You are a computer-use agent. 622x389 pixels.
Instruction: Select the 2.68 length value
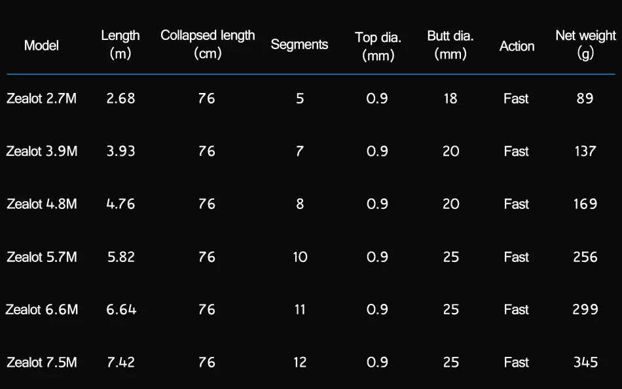pos(120,98)
